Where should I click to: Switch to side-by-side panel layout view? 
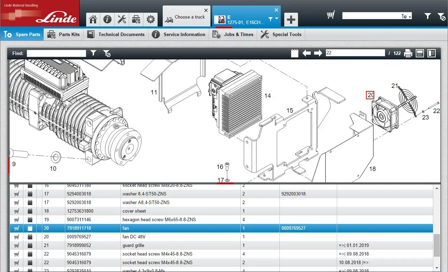432,53
